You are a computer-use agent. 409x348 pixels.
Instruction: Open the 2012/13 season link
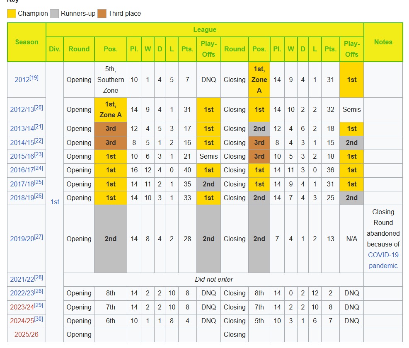point(22,110)
